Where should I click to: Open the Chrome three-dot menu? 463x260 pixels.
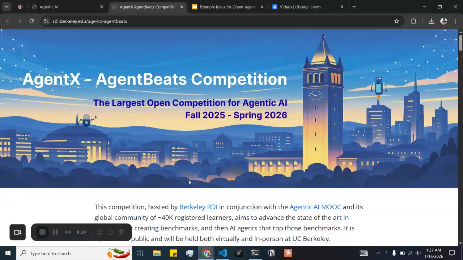click(455, 21)
